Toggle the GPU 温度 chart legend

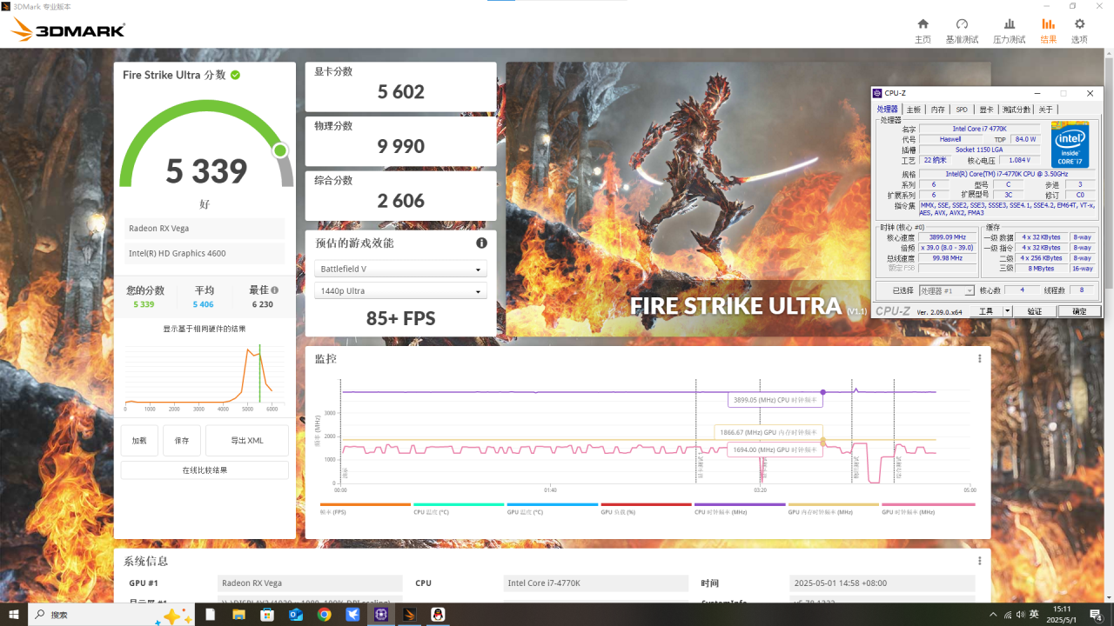553,509
